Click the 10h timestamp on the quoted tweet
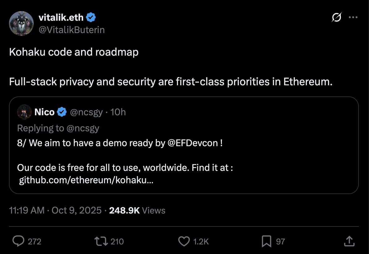 click(118, 112)
